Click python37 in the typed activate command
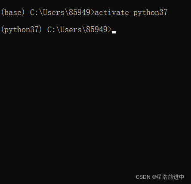 [151, 12]
